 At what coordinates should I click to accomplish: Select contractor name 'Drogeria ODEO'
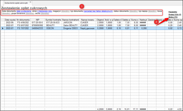pos(70,28)
